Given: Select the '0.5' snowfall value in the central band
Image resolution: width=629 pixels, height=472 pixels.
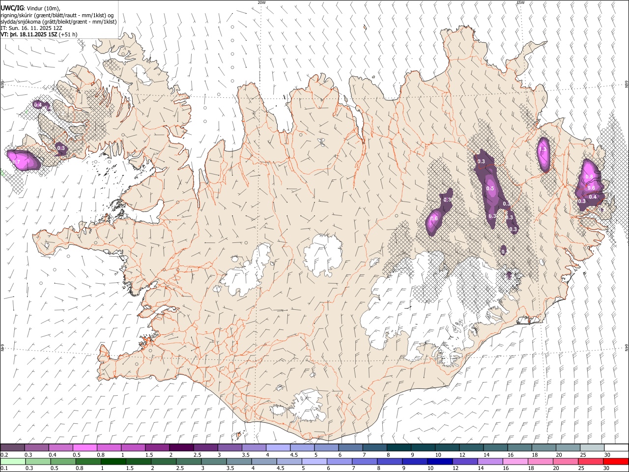Looking at the screenshot, I should coord(490,189).
